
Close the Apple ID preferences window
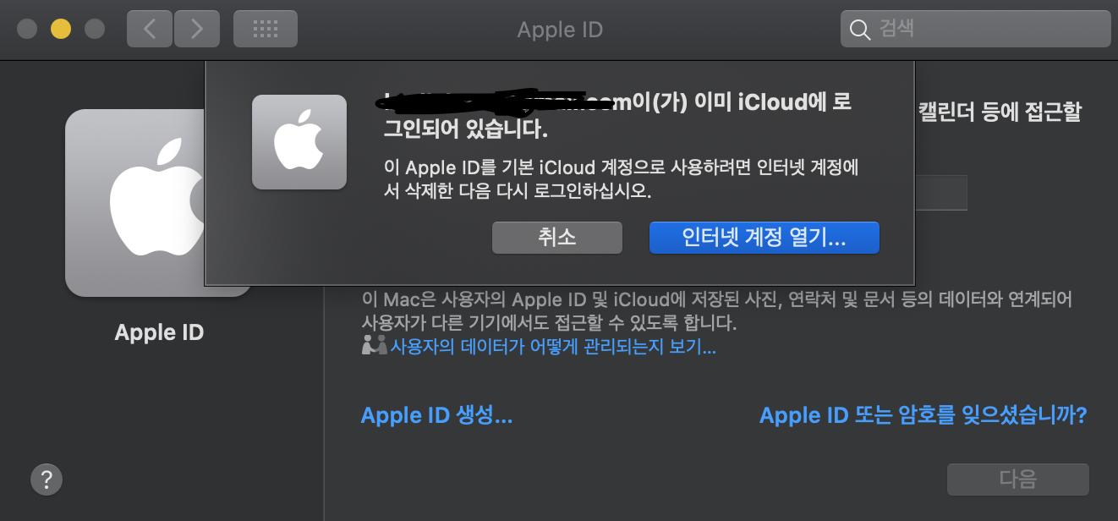coord(27,29)
